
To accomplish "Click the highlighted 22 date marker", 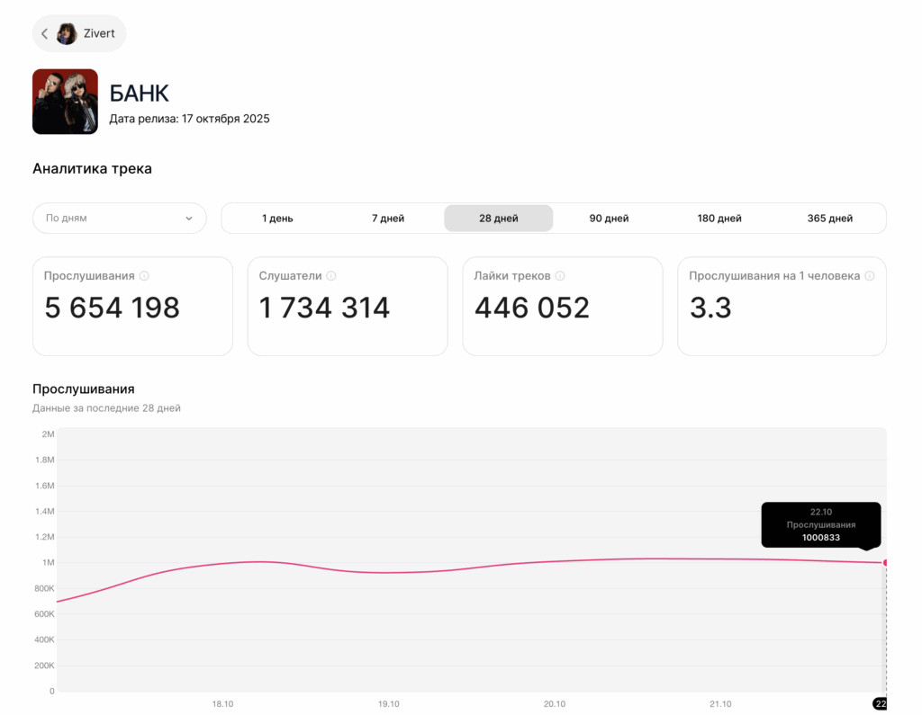I will 880,704.
